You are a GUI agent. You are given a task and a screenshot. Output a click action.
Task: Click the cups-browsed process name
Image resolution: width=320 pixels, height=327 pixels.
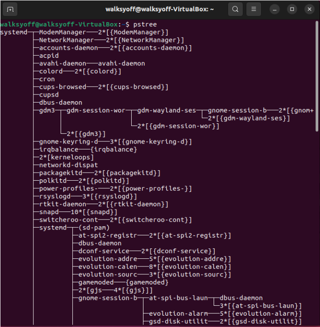pos(63,87)
